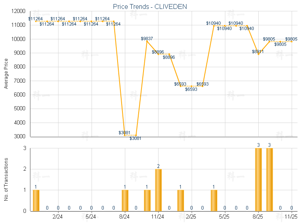This screenshot has width=300, height=223.
Task: Click the first $10940 price data point
Action: [214, 26]
